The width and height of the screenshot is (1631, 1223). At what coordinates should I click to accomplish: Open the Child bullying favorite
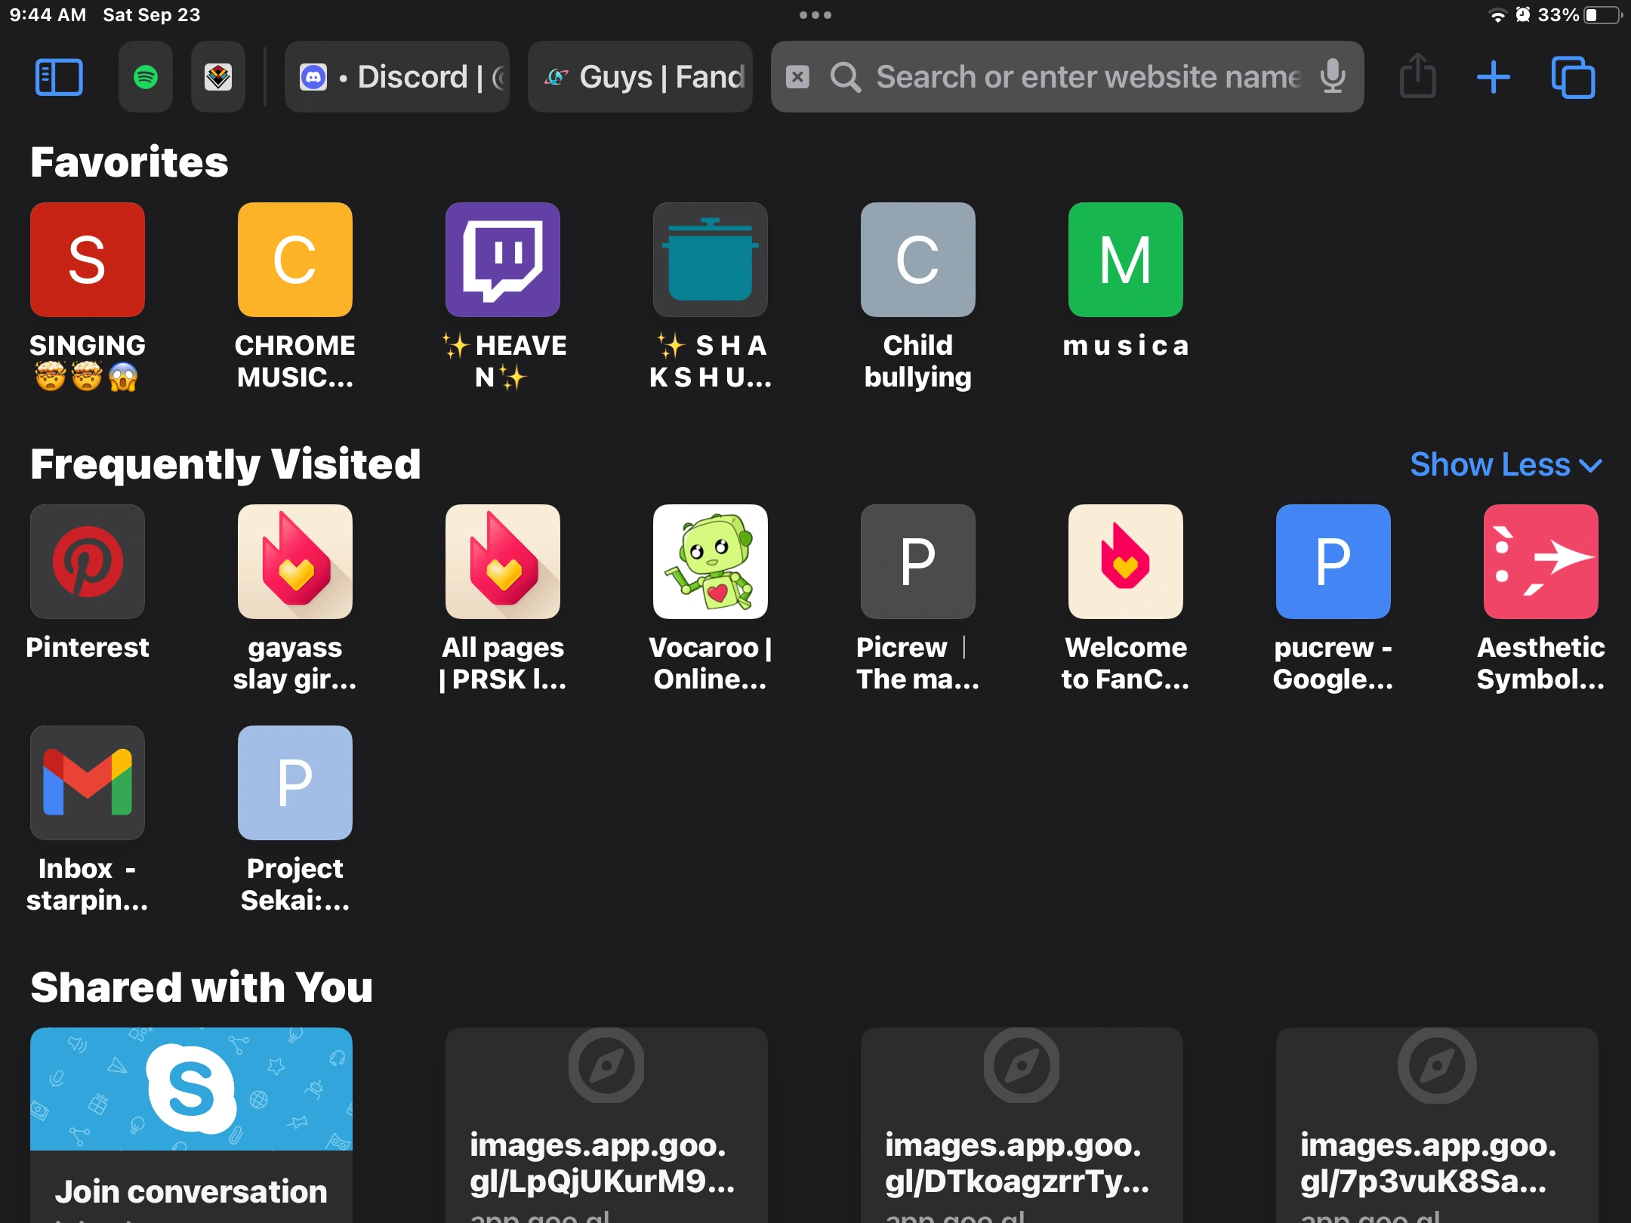[x=918, y=260]
